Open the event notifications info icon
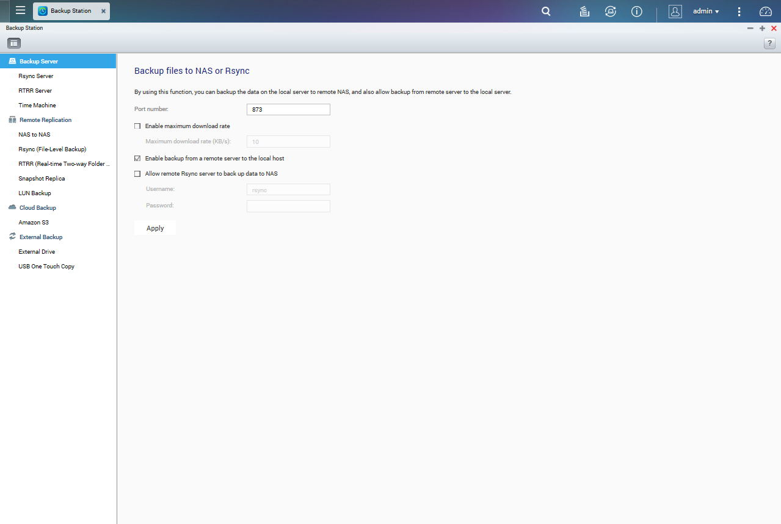 pyautogui.click(x=637, y=11)
